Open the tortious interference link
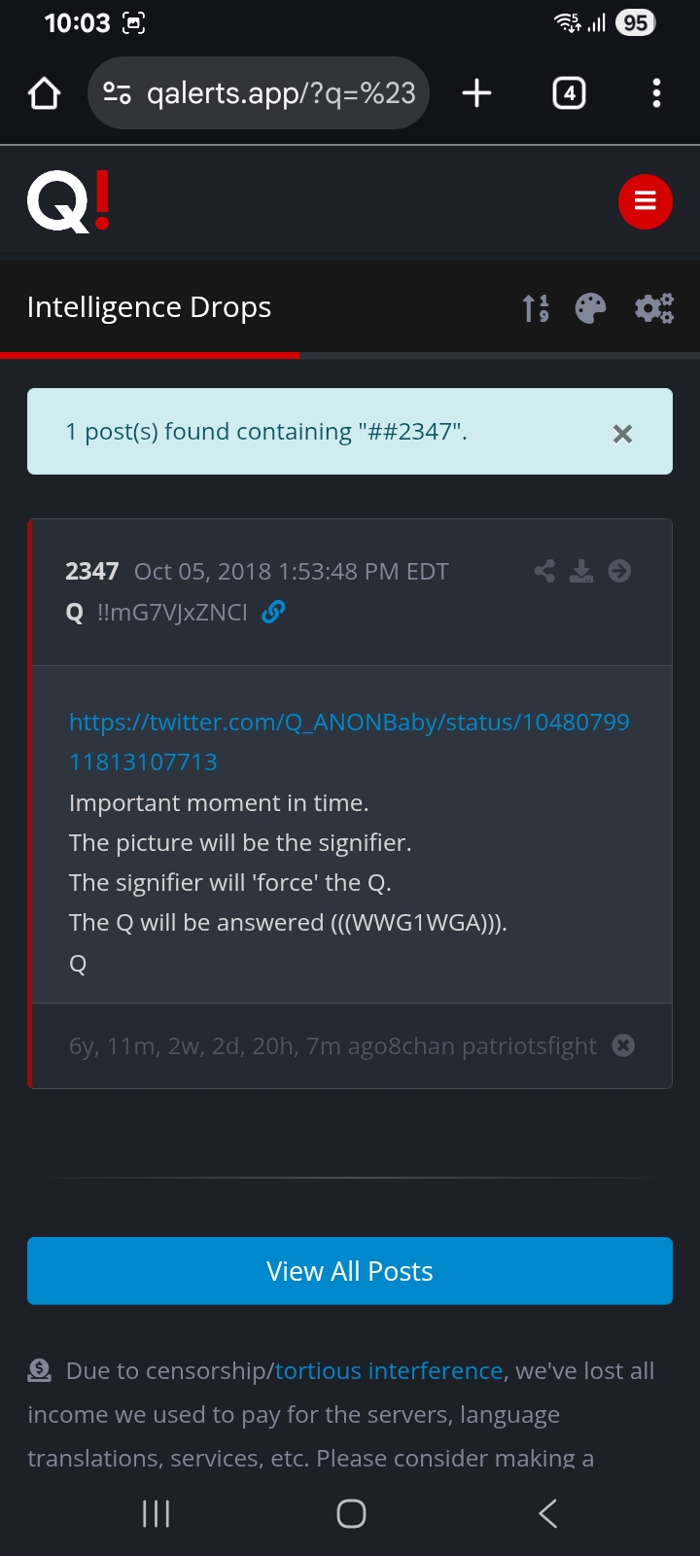 click(389, 1370)
